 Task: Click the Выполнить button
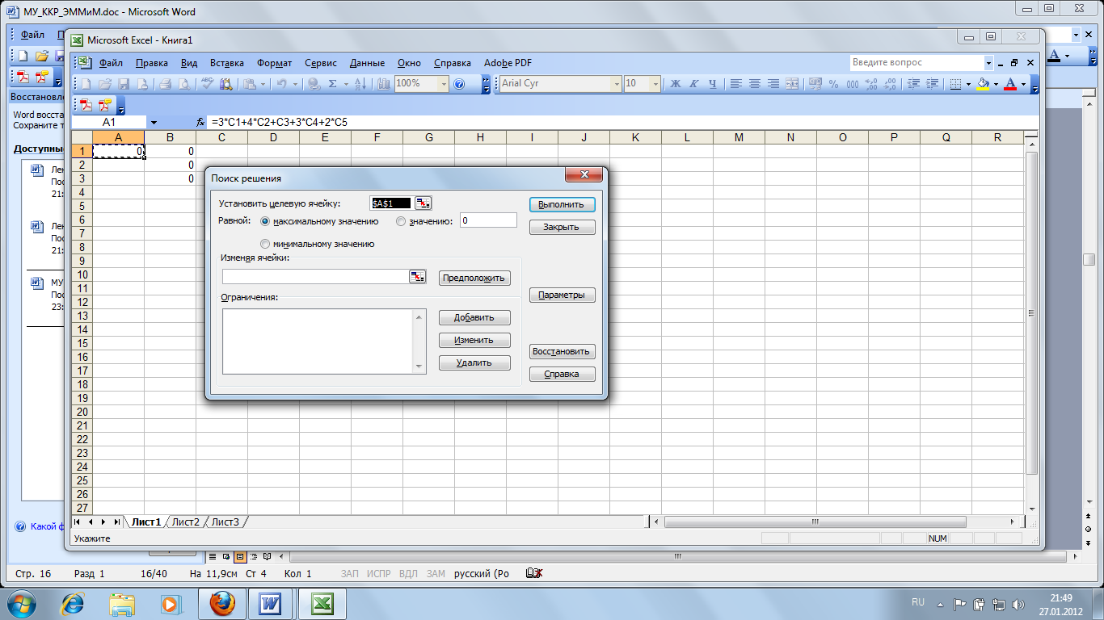coord(563,204)
